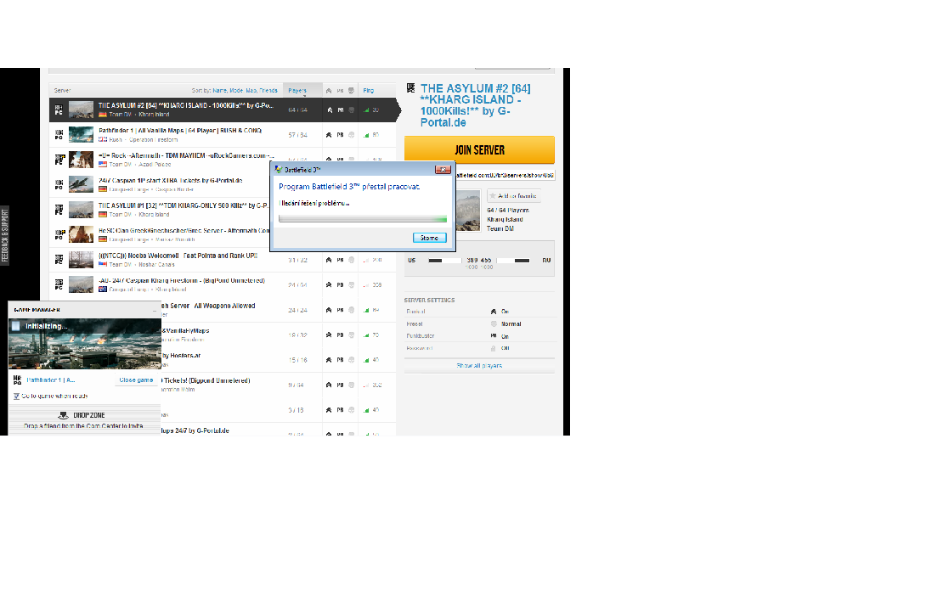Click the Preset Normal setting icon
The height and width of the screenshot is (613, 949).
pyautogui.click(x=494, y=324)
